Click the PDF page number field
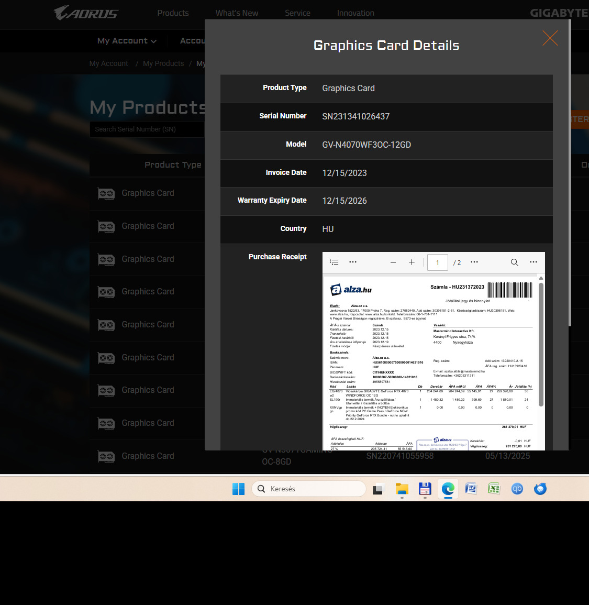Image resolution: width=589 pixels, height=605 pixels. [x=437, y=262]
